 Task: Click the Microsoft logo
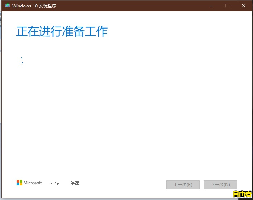[x=29, y=183]
